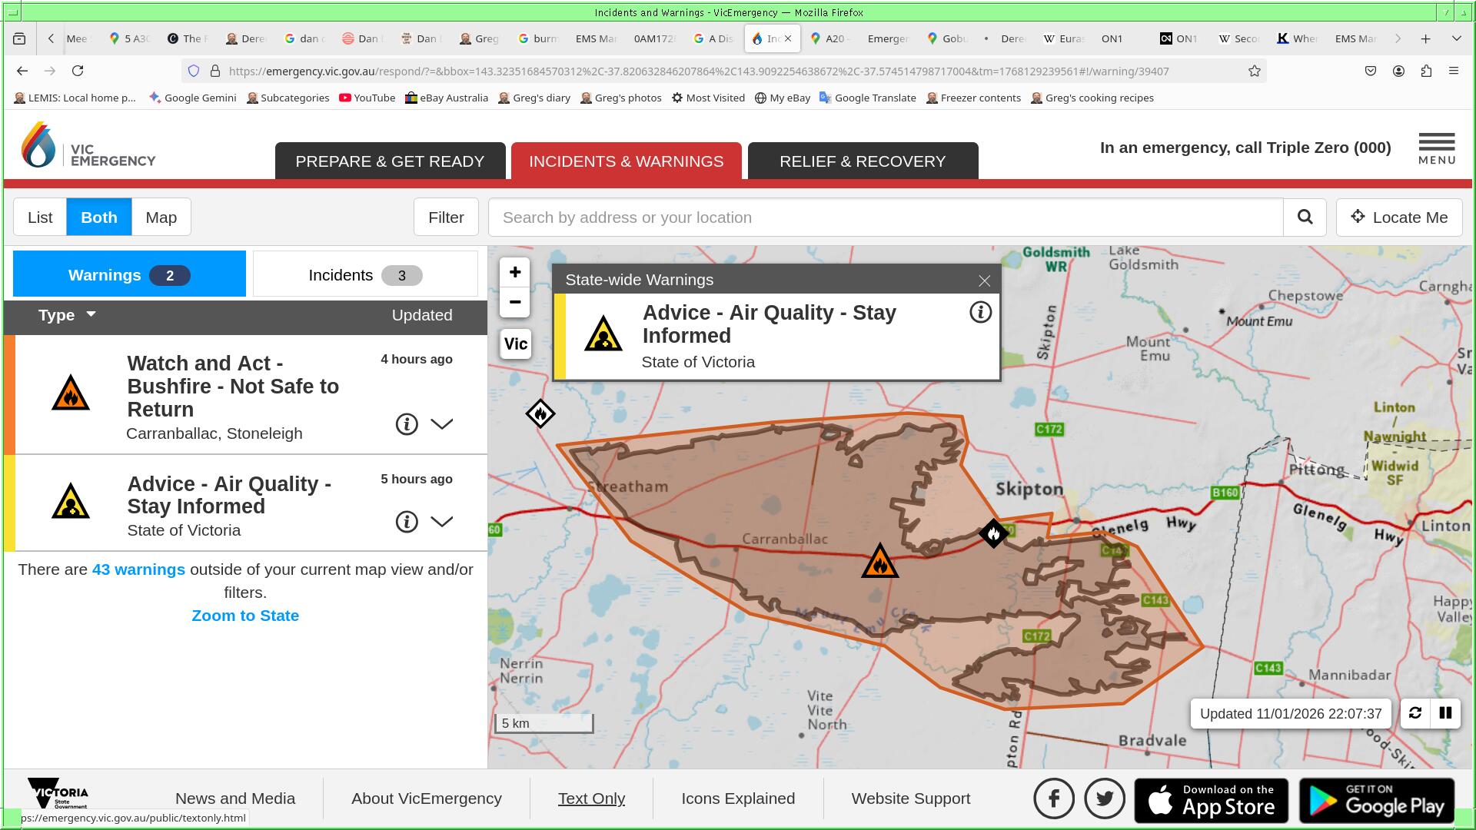Viewport: 1476px width, 830px height.
Task: Switch to Map only view
Action: 161,217
